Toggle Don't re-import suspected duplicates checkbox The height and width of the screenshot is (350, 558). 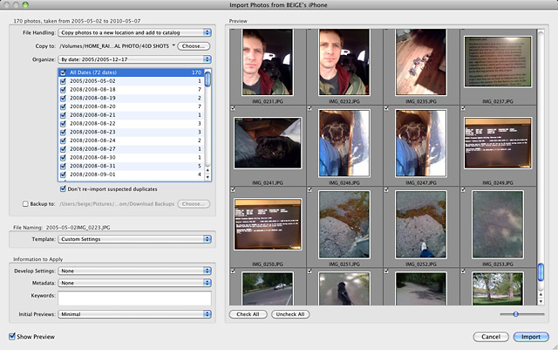coord(63,189)
